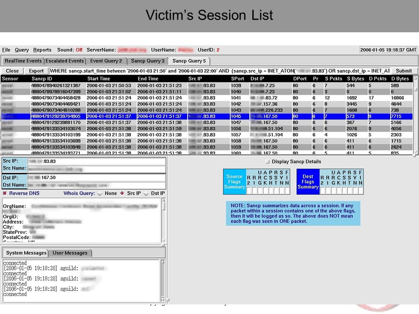Viewport: 419px width, 314px height.
Task: Select the Sancp Query 5 tab
Action: point(189,61)
